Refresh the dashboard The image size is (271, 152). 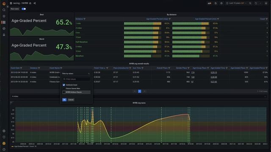(256, 3)
